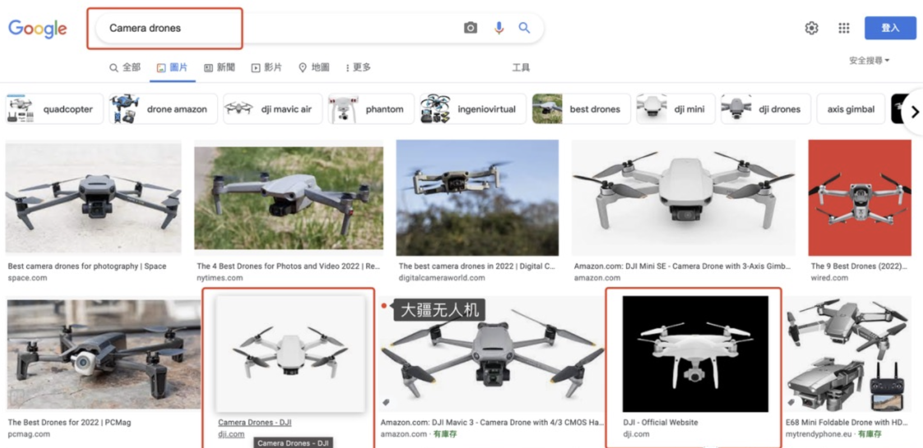Viewport: 923px width, 448px height.
Task: Select the drone amazon chip
Action: [163, 109]
